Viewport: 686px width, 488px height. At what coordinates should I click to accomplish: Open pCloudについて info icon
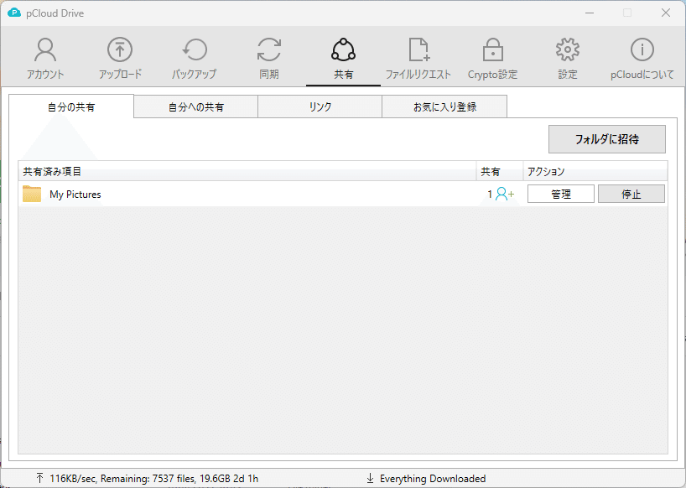point(642,50)
